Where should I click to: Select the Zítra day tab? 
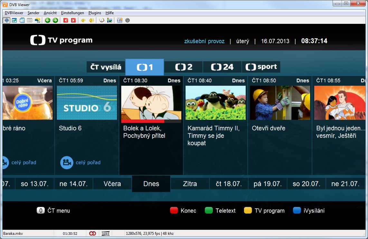point(190,184)
